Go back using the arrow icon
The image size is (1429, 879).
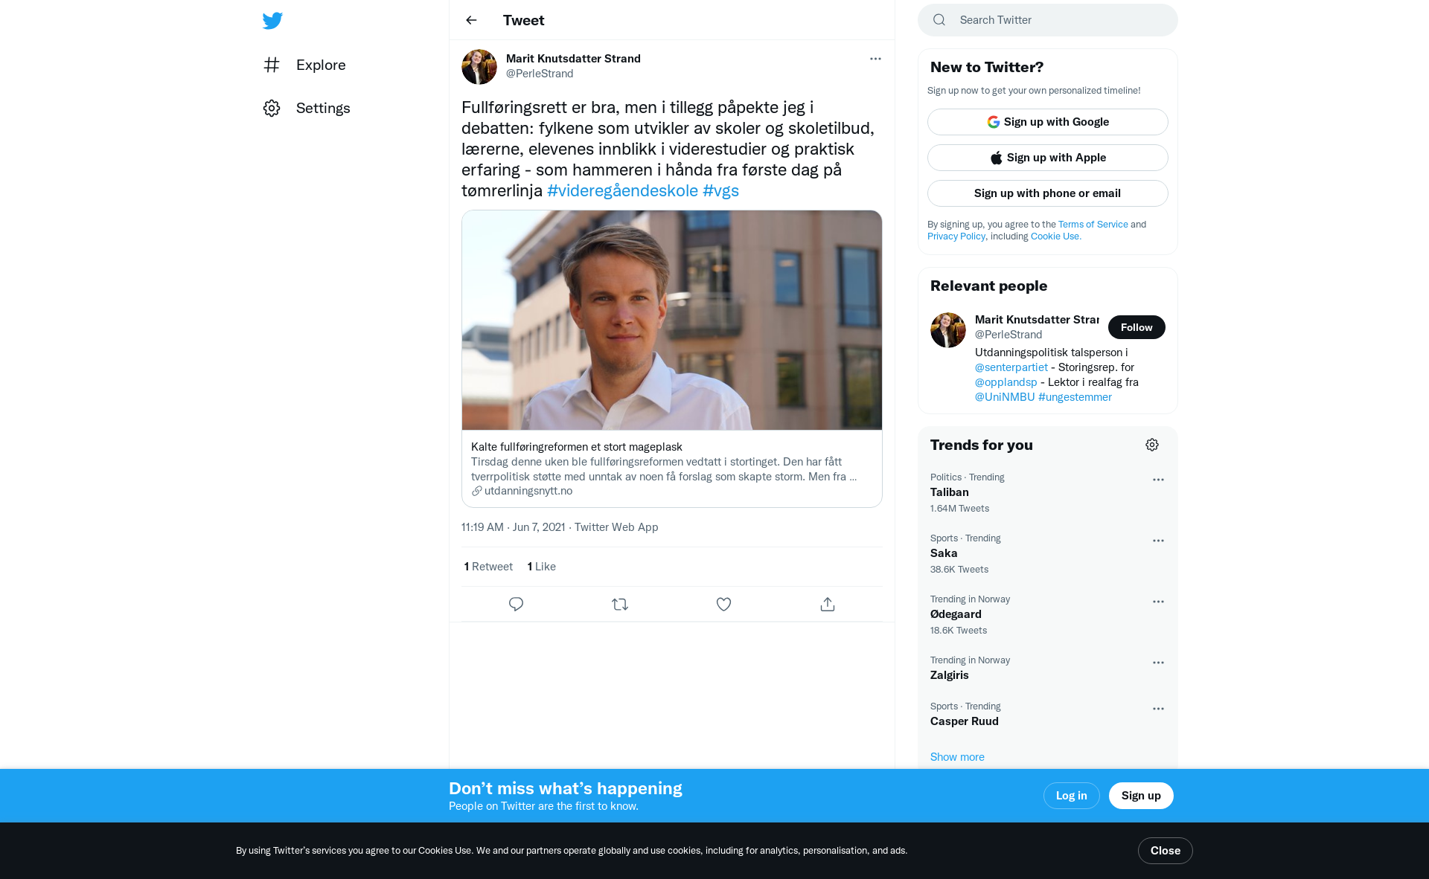pyautogui.click(x=471, y=20)
